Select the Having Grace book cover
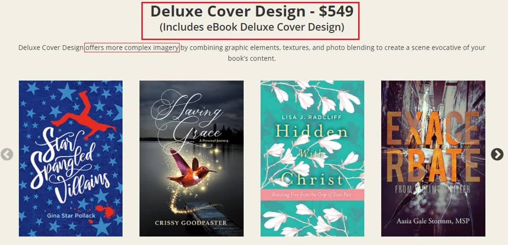The image size is (508, 245). point(191,158)
